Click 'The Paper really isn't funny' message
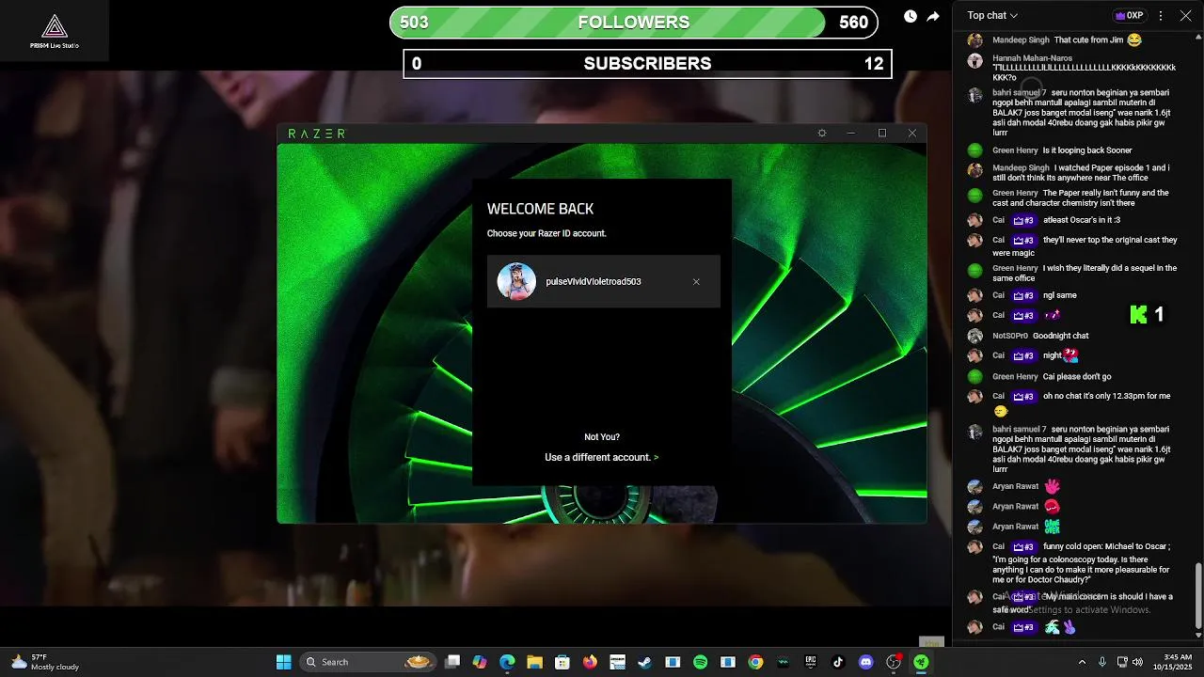The height and width of the screenshot is (677, 1204). pyautogui.click(x=1081, y=197)
